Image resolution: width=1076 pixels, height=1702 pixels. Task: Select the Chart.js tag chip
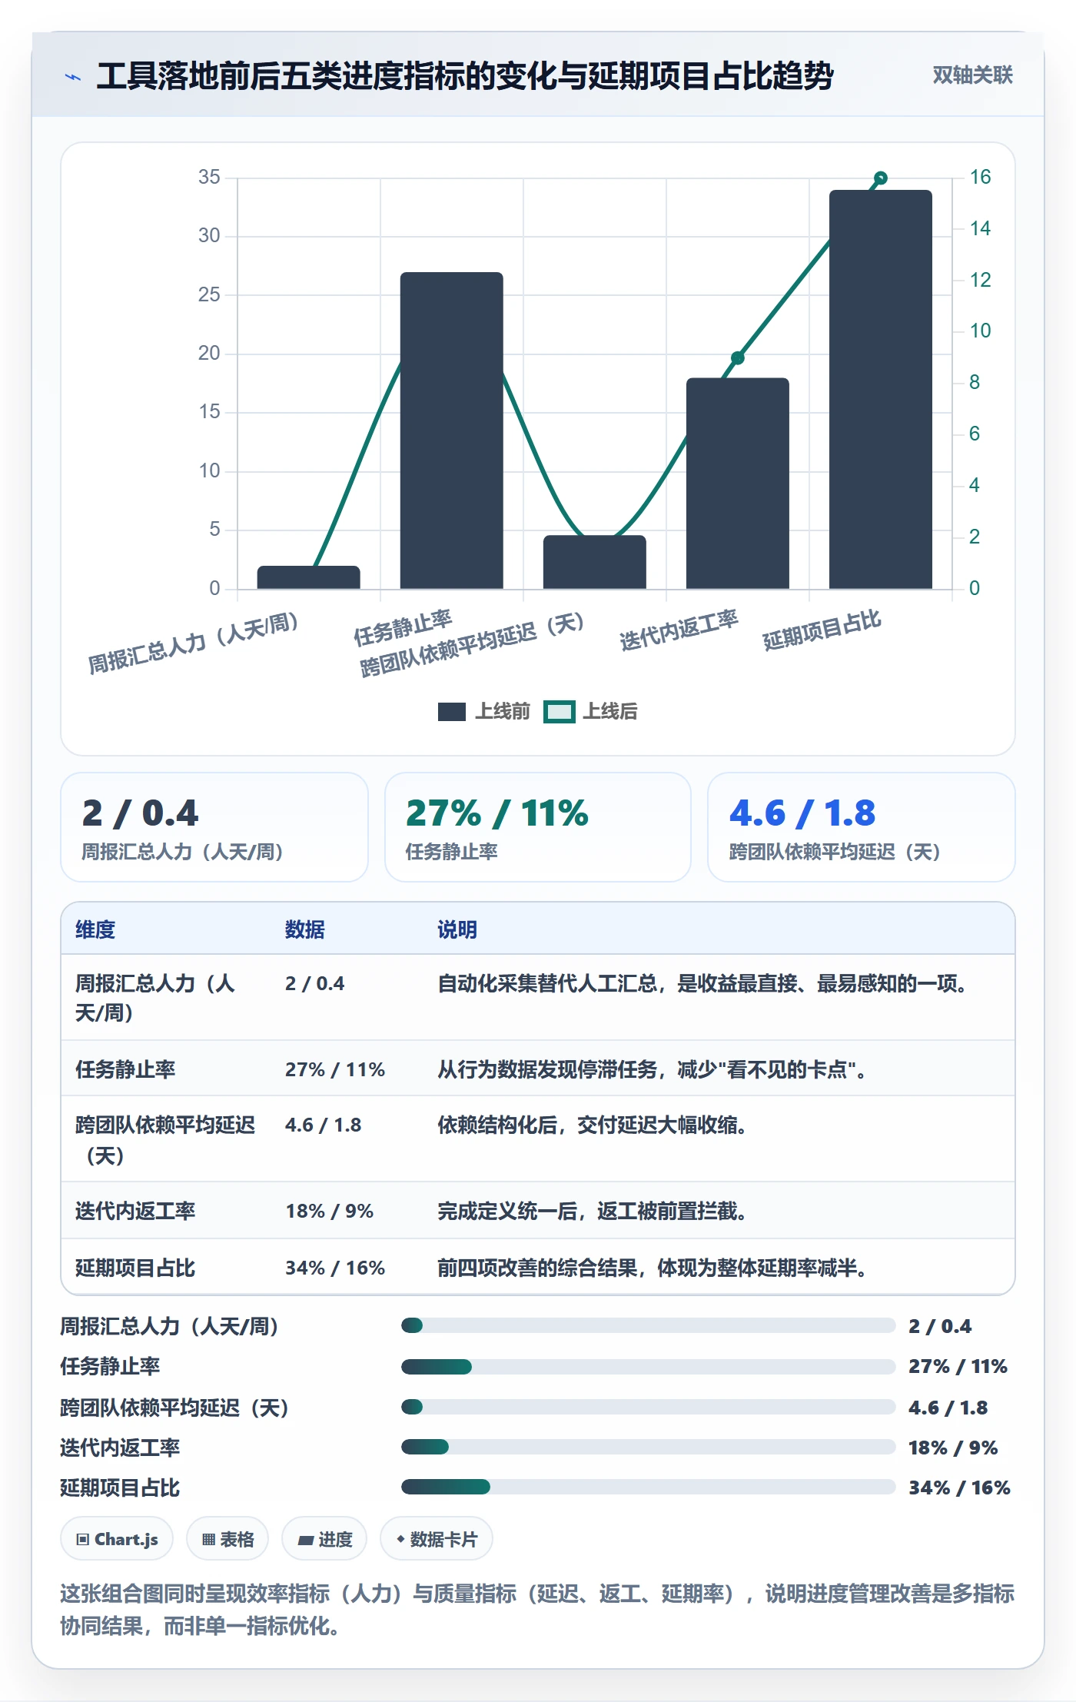click(117, 1539)
